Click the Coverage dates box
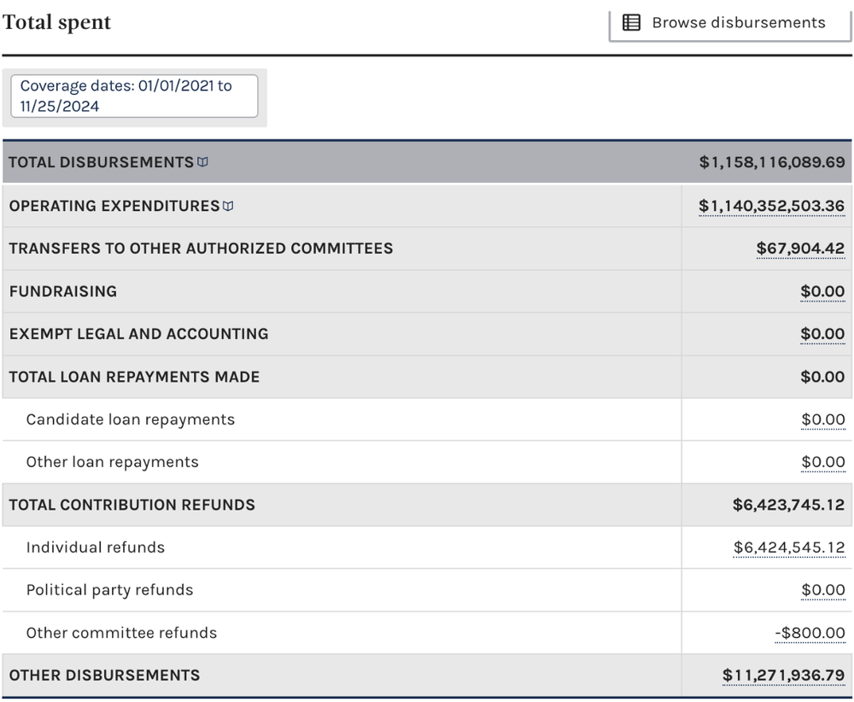The width and height of the screenshot is (854, 702). 134,96
